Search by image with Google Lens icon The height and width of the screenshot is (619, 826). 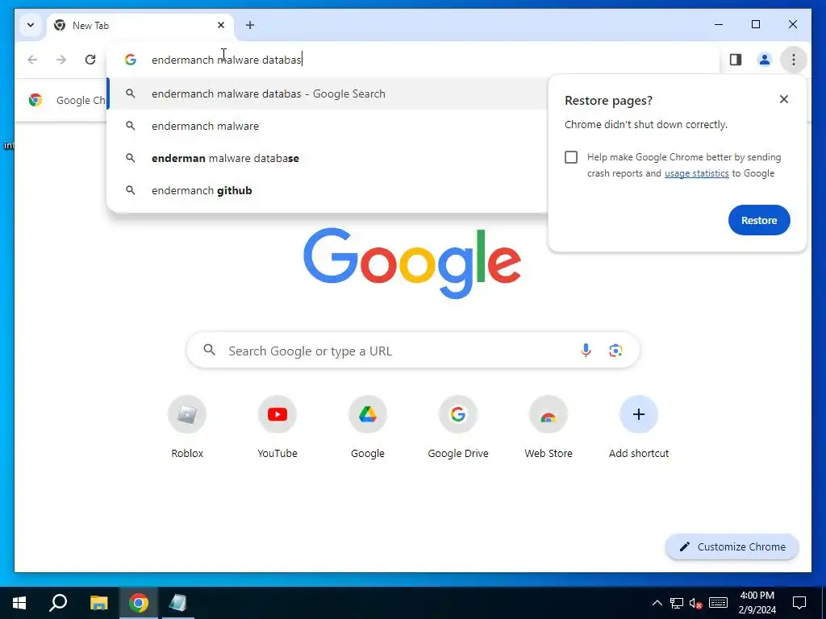615,350
